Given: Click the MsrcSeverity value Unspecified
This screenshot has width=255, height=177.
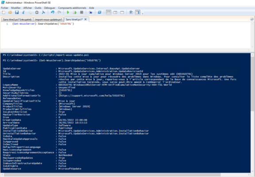Looking at the screenshot, I should [x=67, y=88].
